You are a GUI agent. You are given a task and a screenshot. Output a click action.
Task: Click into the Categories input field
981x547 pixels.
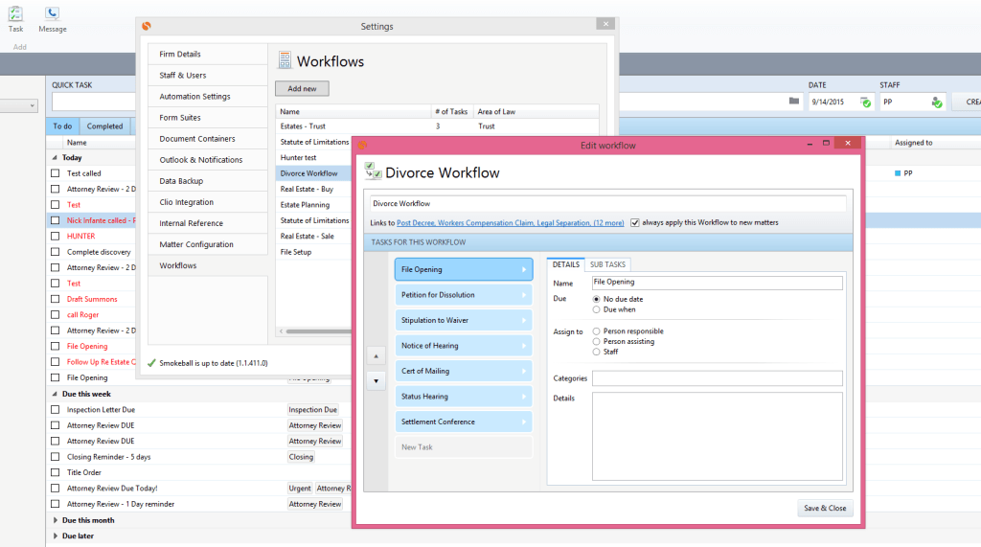717,378
